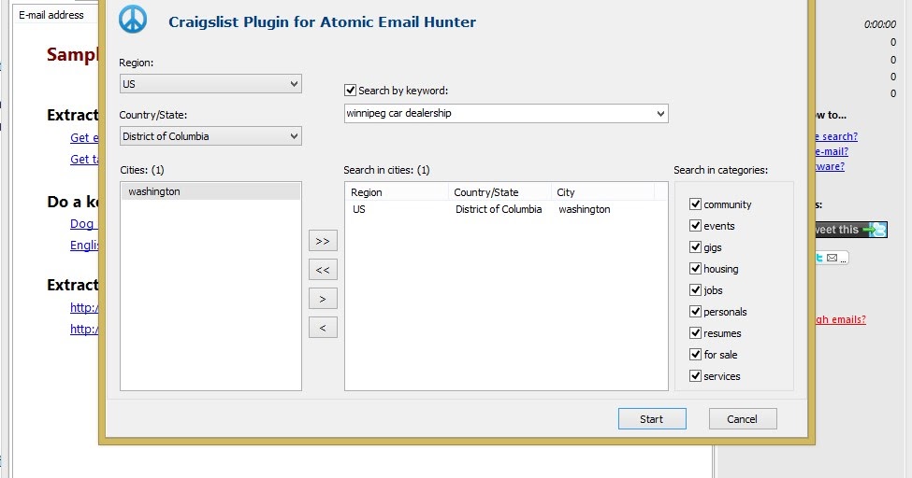Click the Craigslist peace sign logo icon
Viewport: 912px width, 478px height.
(x=133, y=20)
